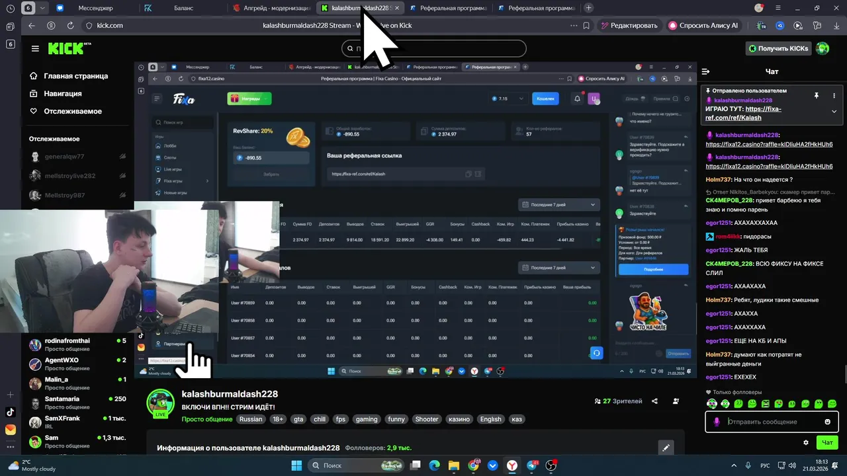Image resolution: width=847 pixels, height=476 pixels.
Task: Edit channel info using pencil icon
Action: pos(666,448)
